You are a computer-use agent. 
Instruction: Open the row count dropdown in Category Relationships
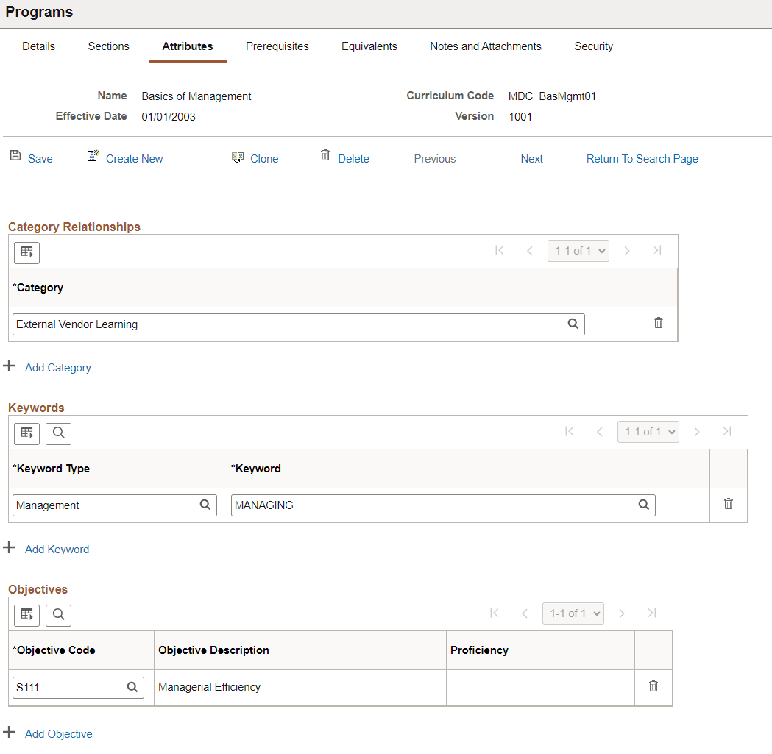tap(578, 250)
